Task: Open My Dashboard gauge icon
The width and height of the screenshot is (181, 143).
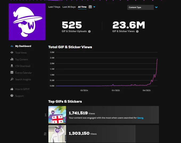Action: tap(12, 46)
